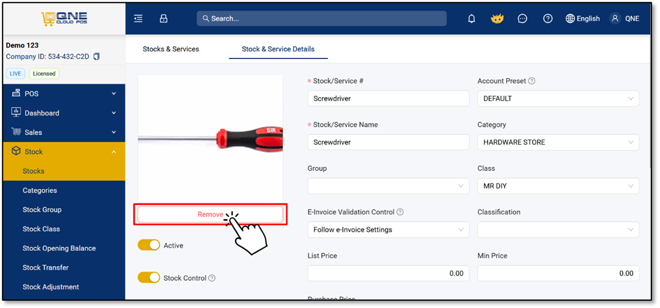Open the E-Invoice Validation Control dropdown
Screen dimensions: 660x308
388,230
